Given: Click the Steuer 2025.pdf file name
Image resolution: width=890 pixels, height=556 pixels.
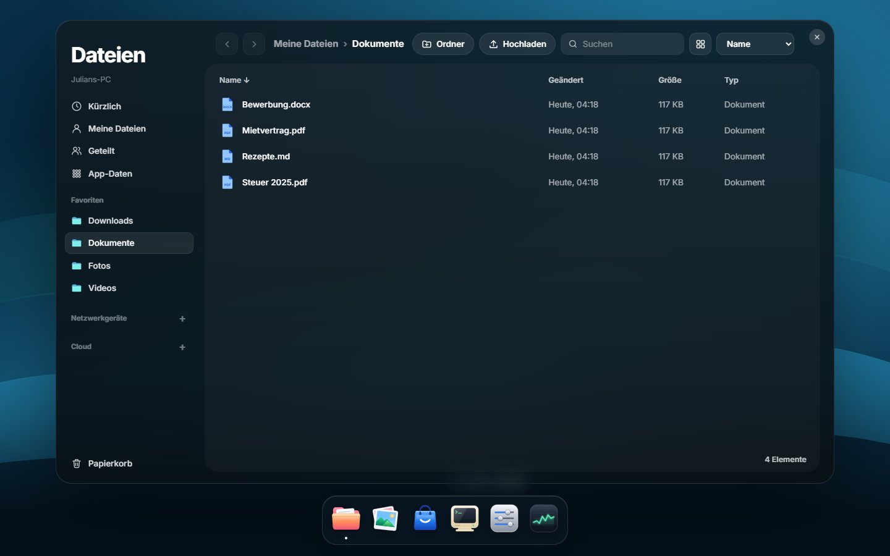Looking at the screenshot, I should click(x=274, y=182).
